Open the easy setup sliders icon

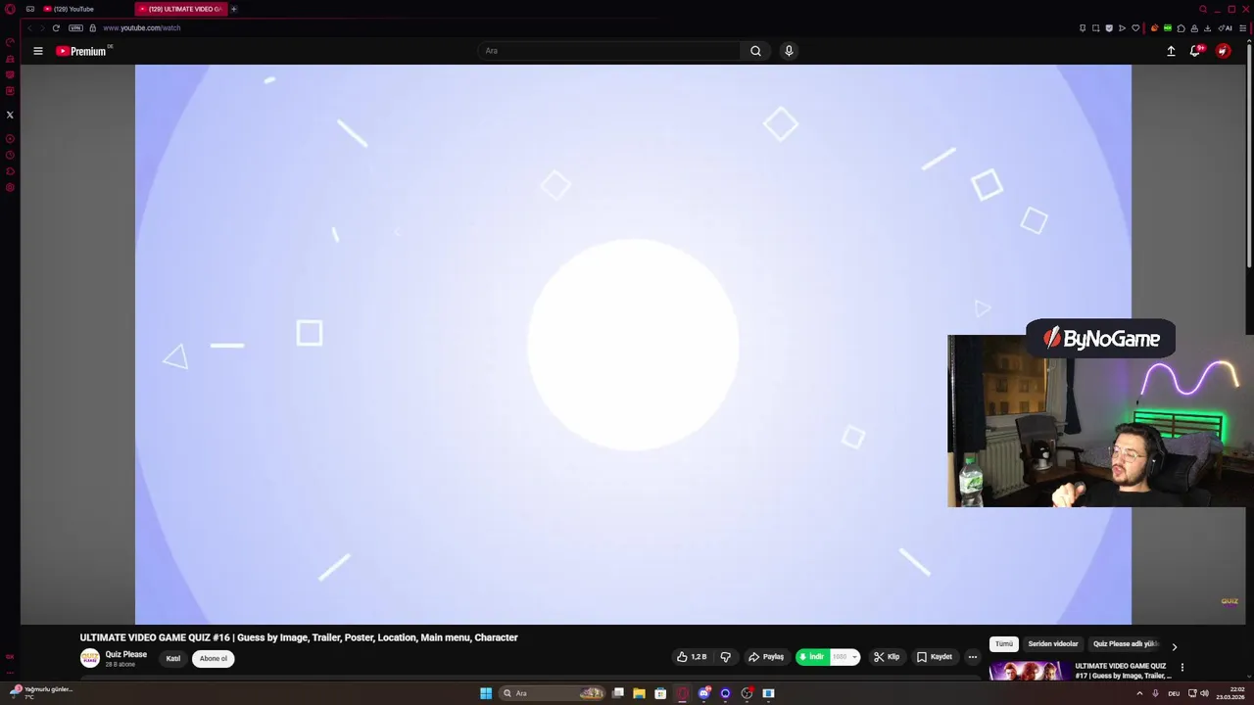[1242, 27]
